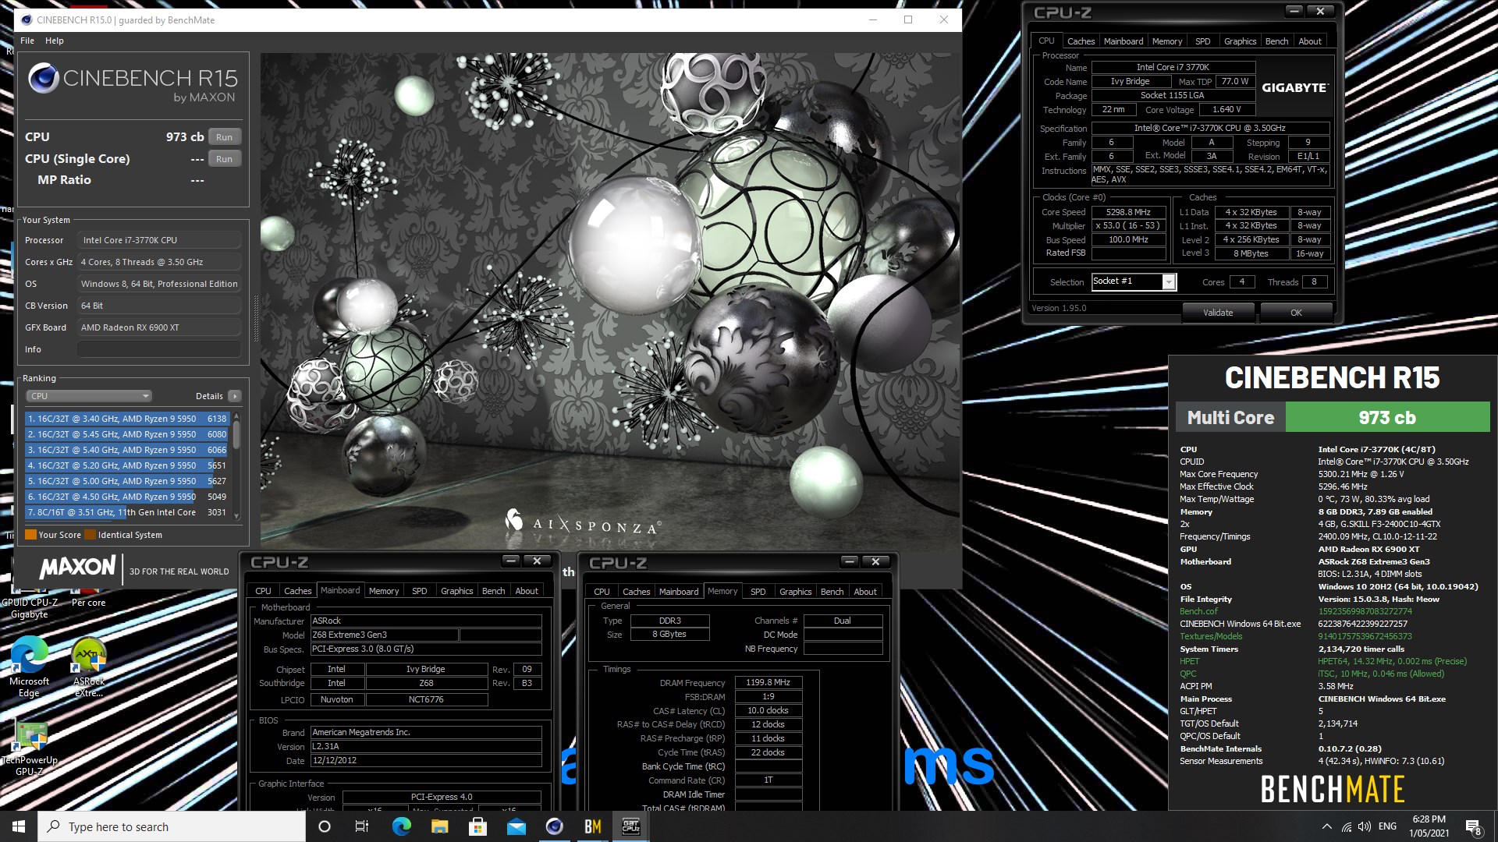This screenshot has height=842, width=1498.
Task: Open Mail app from taskbar
Action: [516, 826]
